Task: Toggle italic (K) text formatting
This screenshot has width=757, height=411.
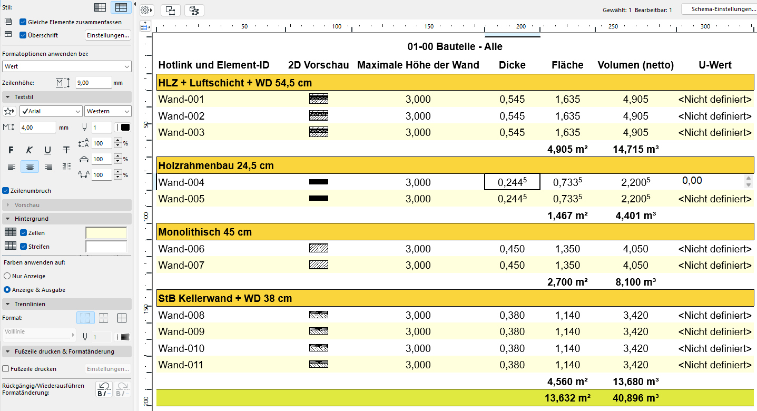Action: coord(30,151)
